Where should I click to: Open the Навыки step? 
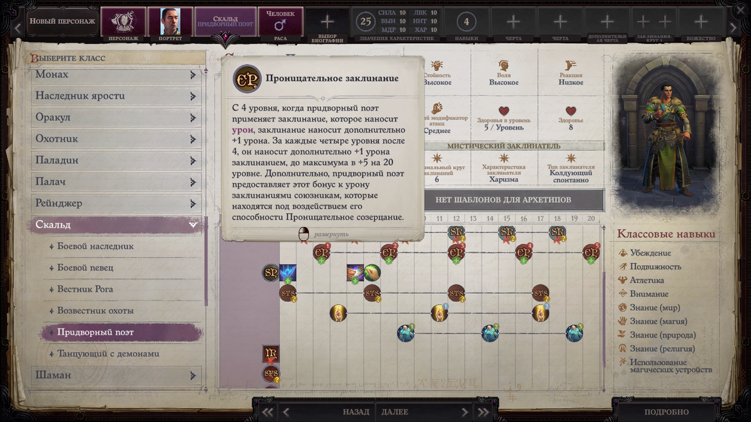coord(466,25)
